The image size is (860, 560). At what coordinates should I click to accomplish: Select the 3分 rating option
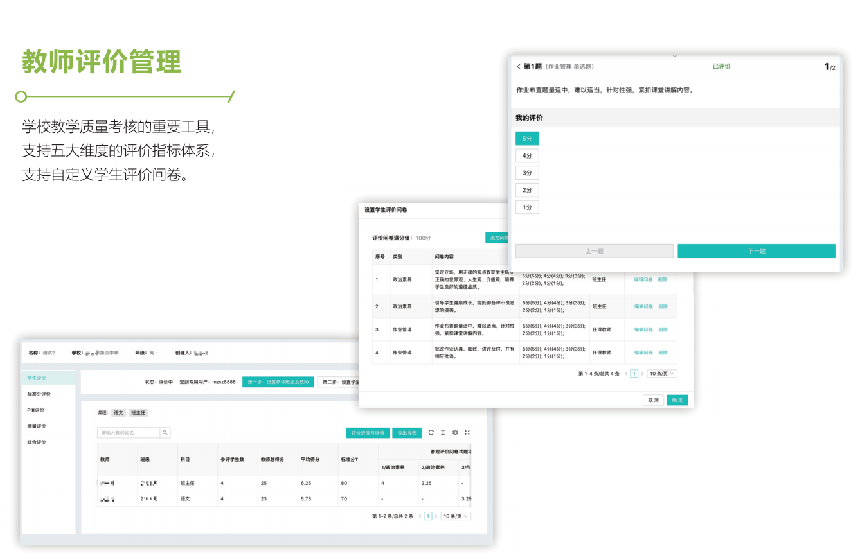click(x=527, y=173)
